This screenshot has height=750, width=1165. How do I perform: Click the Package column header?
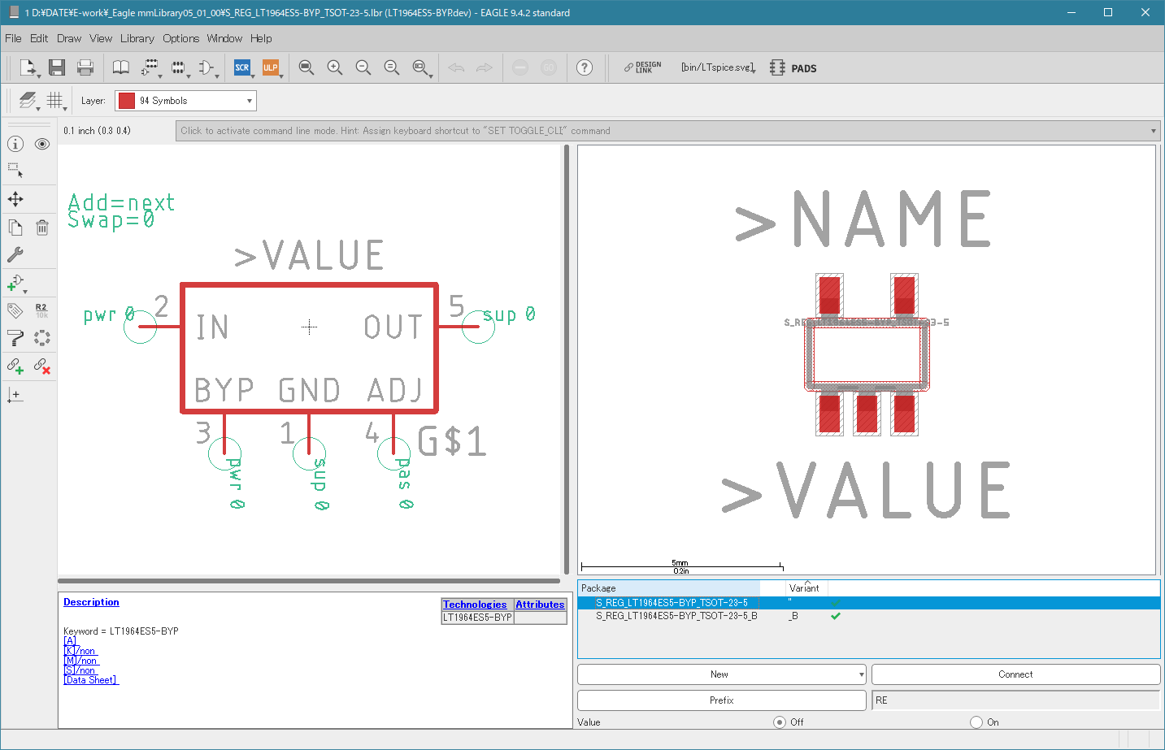(x=669, y=588)
